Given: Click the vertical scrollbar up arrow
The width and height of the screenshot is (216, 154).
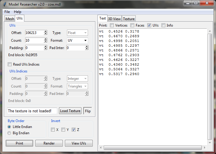Looking at the screenshot, I should [x=210, y=31].
